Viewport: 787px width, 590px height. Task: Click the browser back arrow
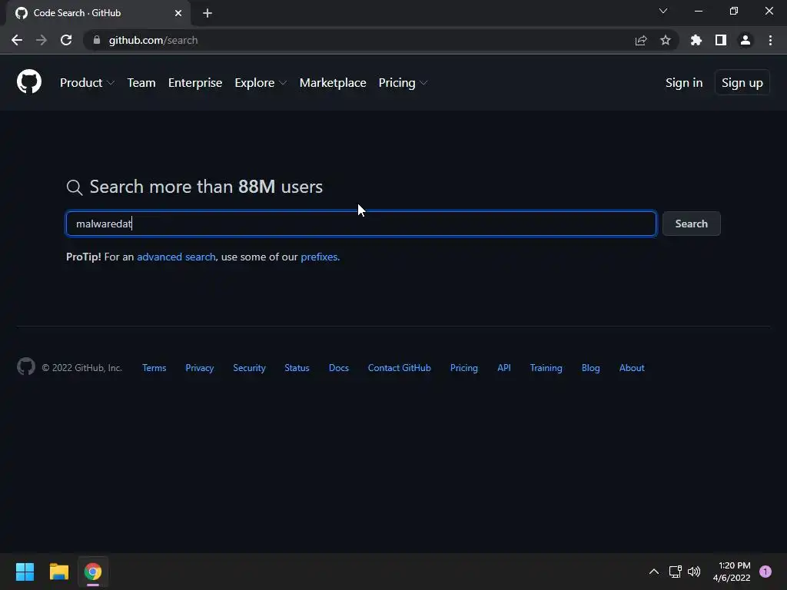17,40
